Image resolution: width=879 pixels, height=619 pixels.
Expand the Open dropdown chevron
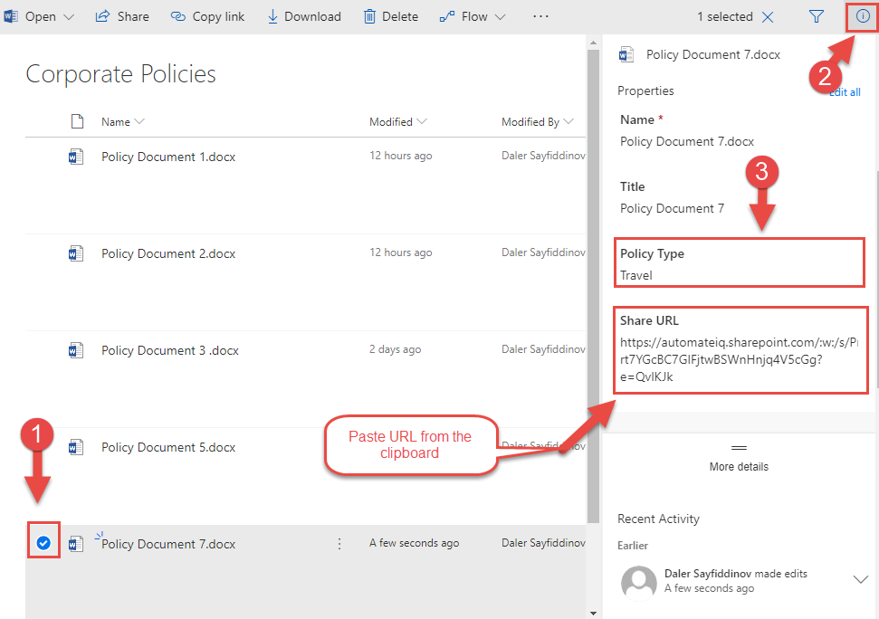[x=69, y=17]
